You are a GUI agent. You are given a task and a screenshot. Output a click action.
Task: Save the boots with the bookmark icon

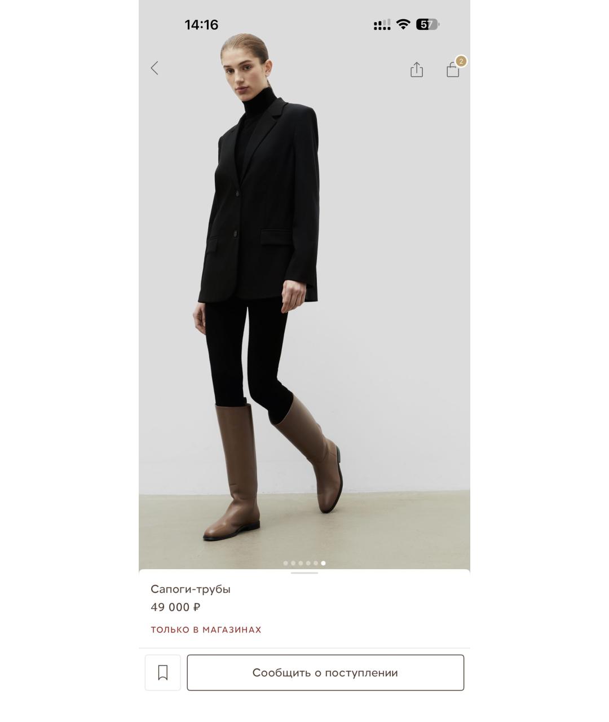(163, 672)
